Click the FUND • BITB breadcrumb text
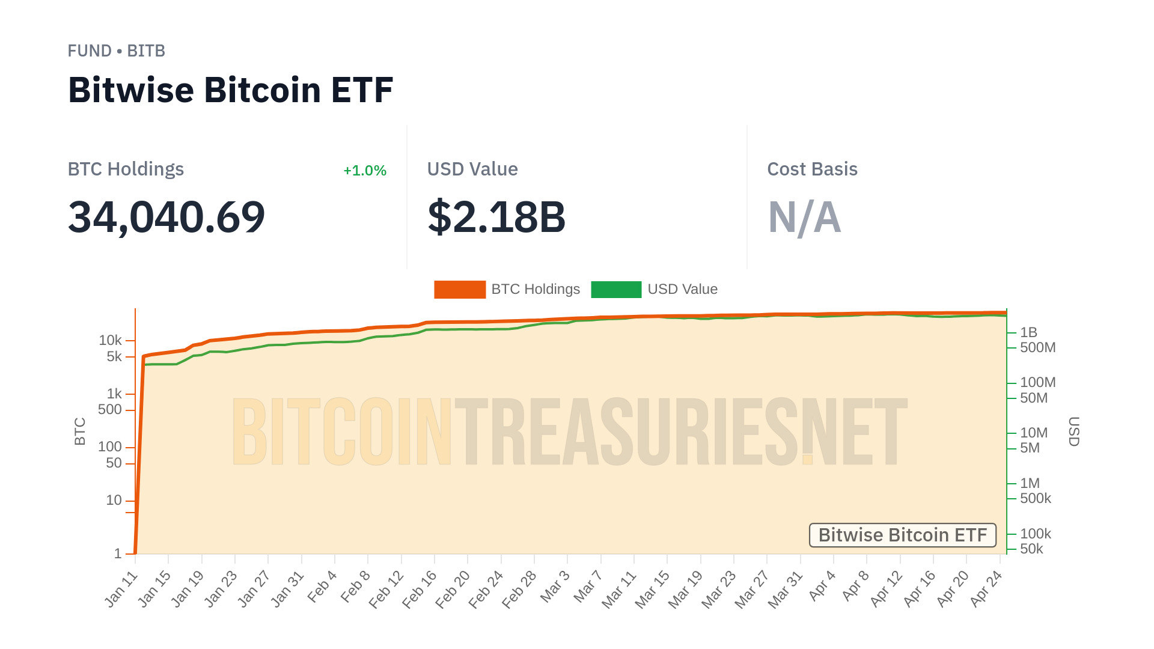This screenshot has height=649, width=1154. [116, 51]
